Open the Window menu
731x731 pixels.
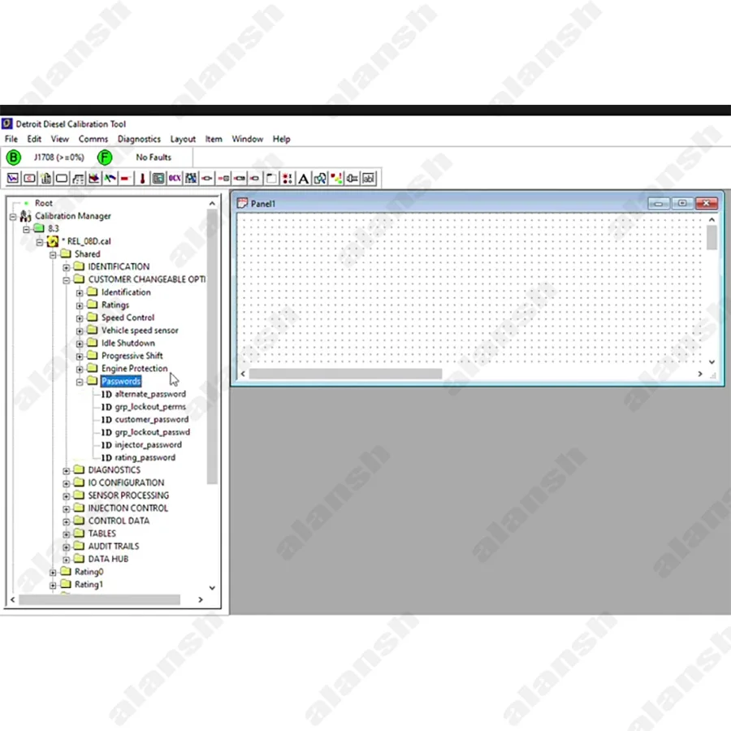[248, 139]
